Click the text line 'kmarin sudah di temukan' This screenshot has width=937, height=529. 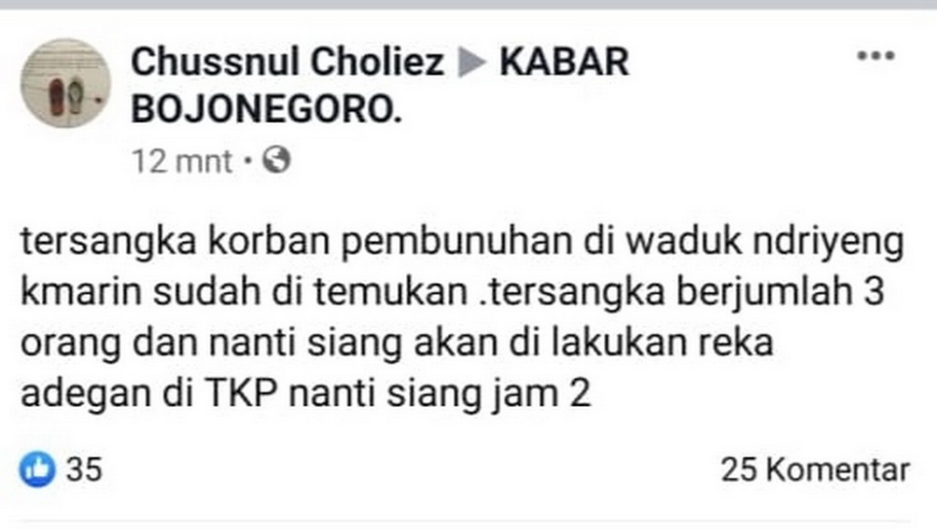pos(244,292)
